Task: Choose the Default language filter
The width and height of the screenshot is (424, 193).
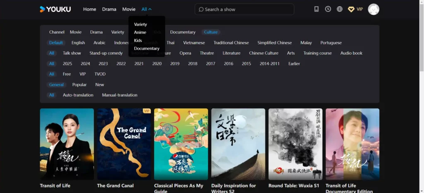Action: click(x=56, y=43)
